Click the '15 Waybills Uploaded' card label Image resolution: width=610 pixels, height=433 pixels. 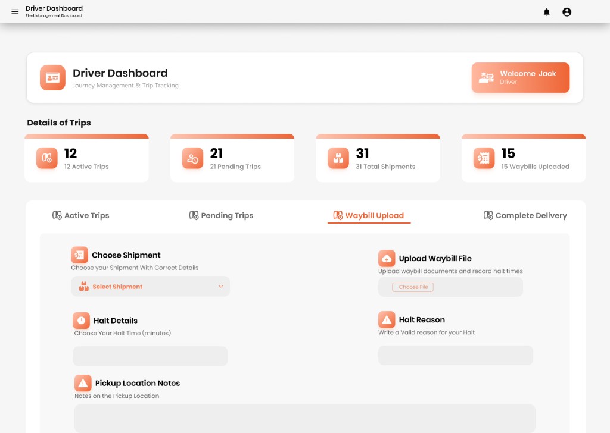pos(536,167)
